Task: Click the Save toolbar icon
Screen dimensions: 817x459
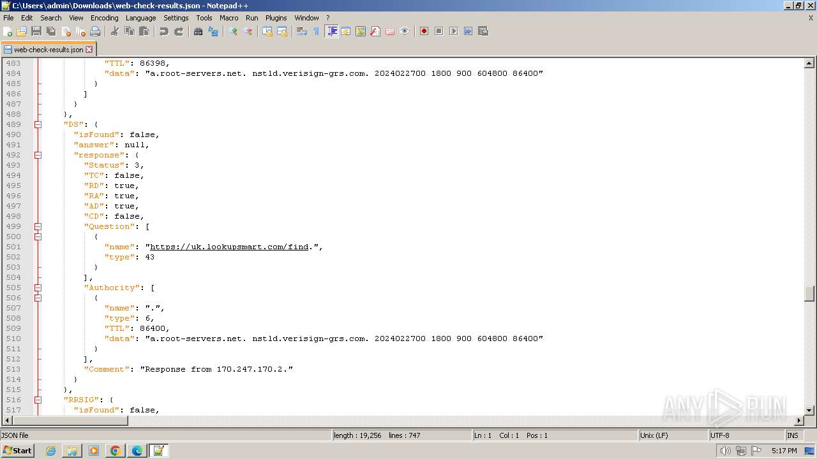Action: pyautogui.click(x=36, y=31)
